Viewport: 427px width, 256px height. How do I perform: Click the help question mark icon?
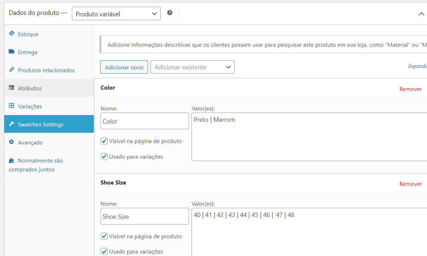tap(170, 13)
